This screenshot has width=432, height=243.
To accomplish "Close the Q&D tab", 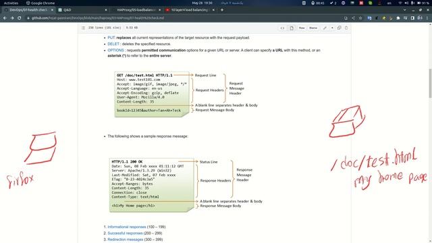I will click(x=106, y=9).
